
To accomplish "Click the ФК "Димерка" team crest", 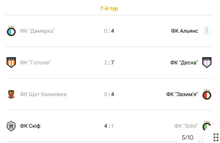I will (x=11, y=31).
